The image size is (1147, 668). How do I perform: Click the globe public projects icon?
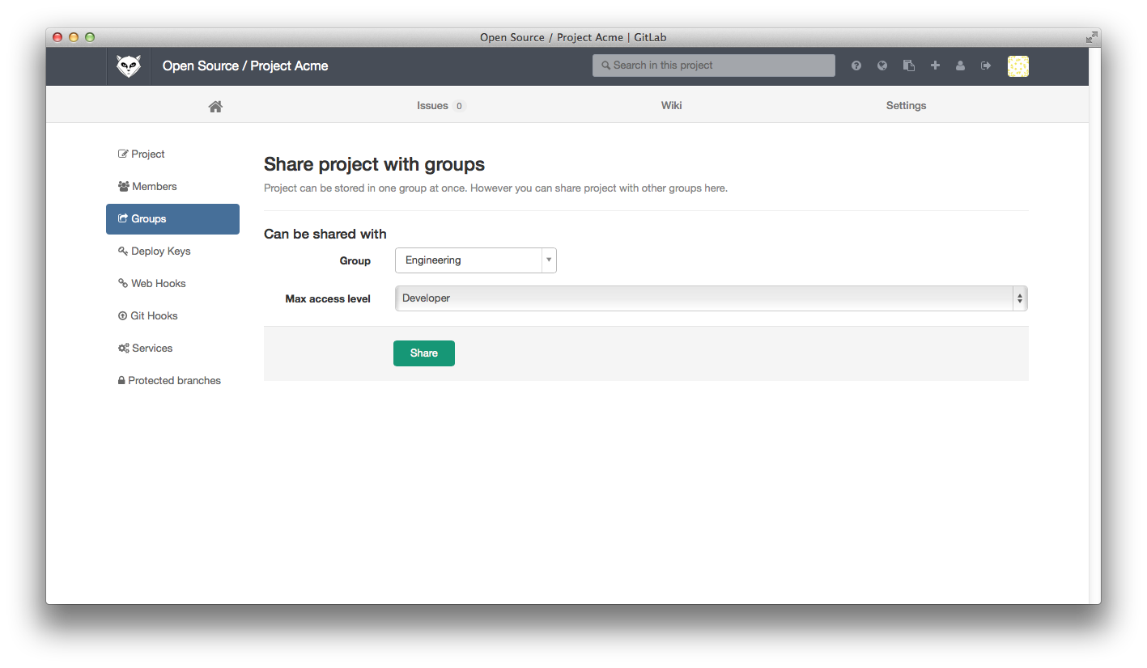pyautogui.click(x=881, y=66)
